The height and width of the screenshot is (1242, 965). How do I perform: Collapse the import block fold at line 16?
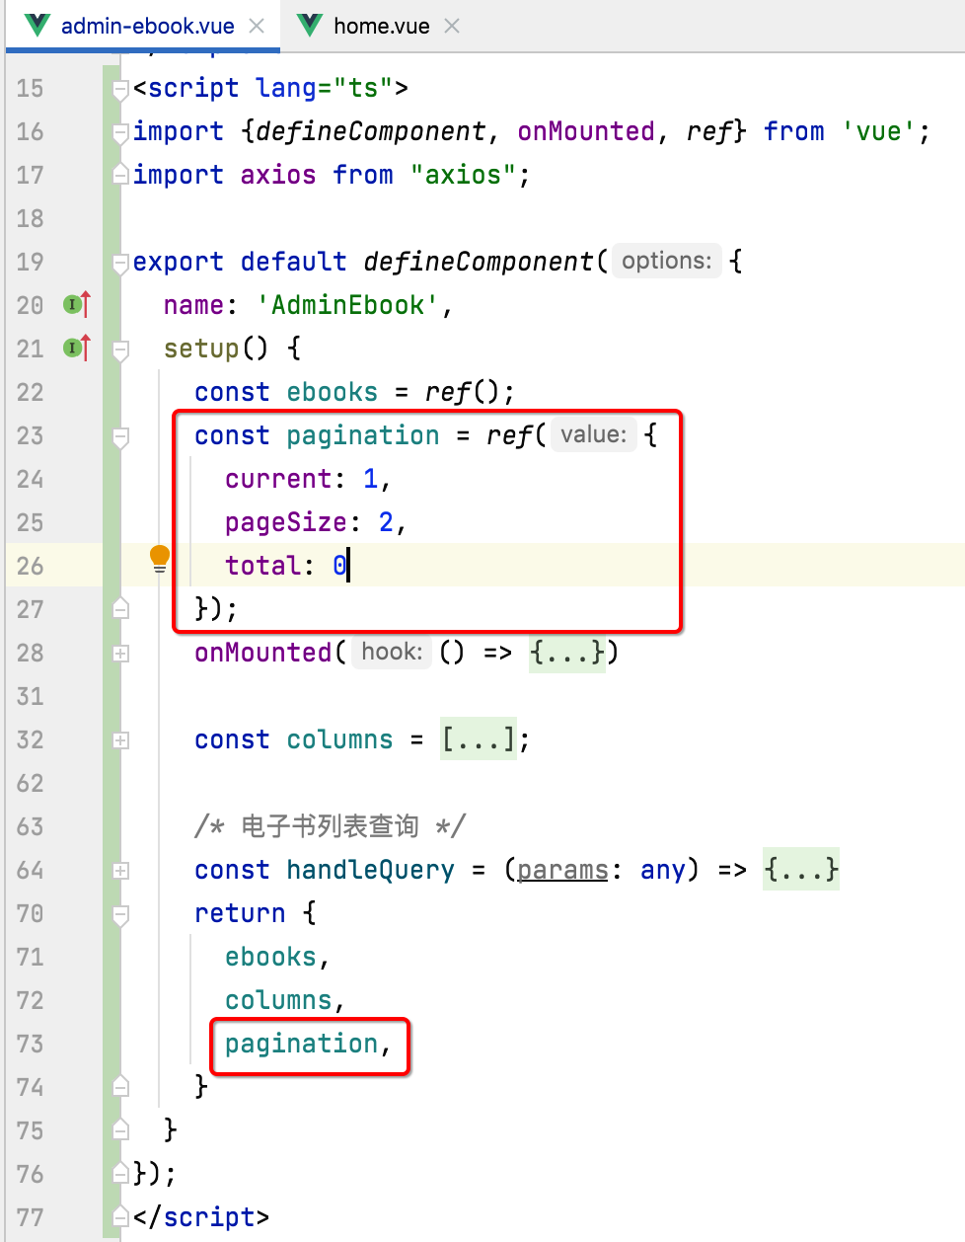[x=120, y=132]
